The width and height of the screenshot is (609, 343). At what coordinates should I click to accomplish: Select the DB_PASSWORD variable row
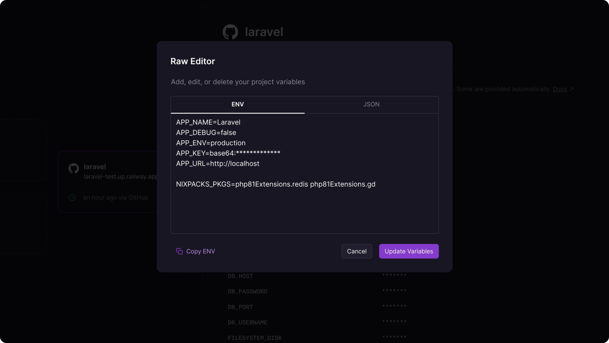click(x=317, y=292)
